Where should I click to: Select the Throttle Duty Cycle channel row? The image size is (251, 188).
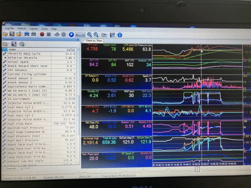tap(39, 54)
